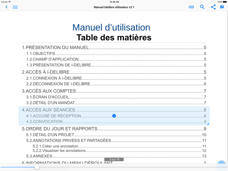228x171 pixels.
Task: Select '5.1.DÉTAIL D'UN PROJET' entry
Action: tap(116, 135)
